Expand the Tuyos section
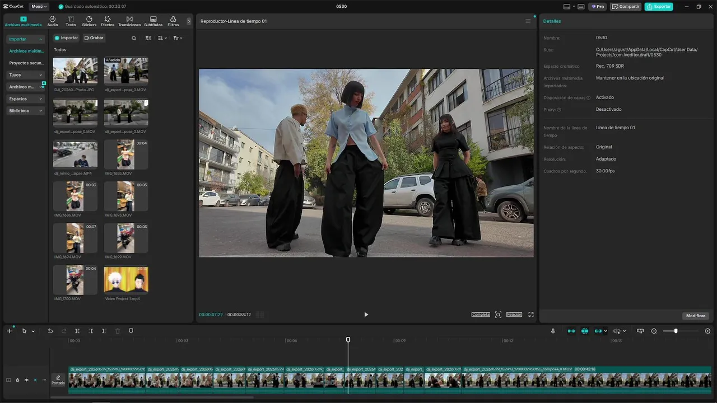The image size is (717, 403). [x=25, y=74]
